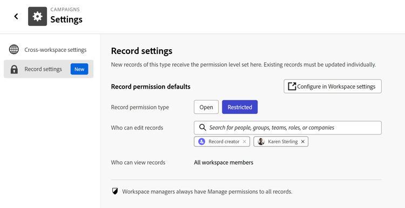The height and width of the screenshot is (208, 405).
Task: Click the Settings page title
Action: (x=66, y=19)
